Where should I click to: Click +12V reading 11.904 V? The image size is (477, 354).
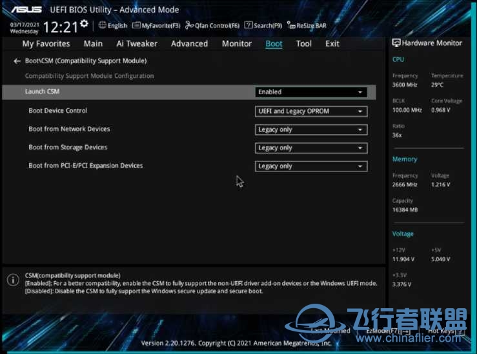click(403, 259)
